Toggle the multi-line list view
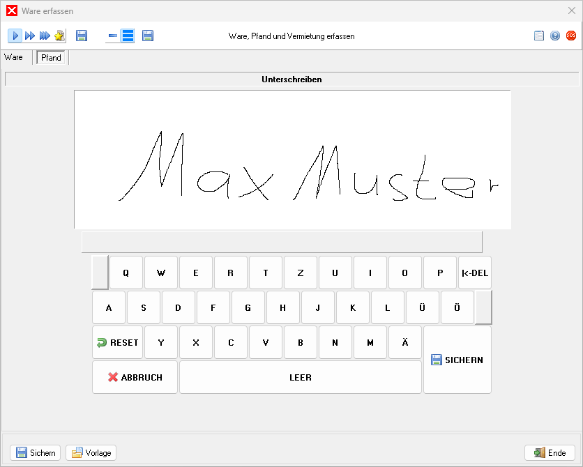583x467 pixels. click(128, 36)
